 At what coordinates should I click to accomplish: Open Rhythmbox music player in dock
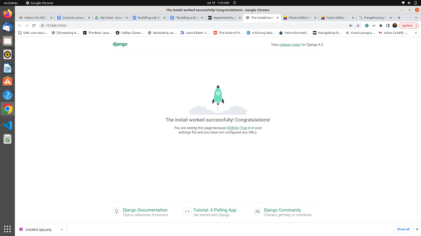pyautogui.click(x=7, y=55)
